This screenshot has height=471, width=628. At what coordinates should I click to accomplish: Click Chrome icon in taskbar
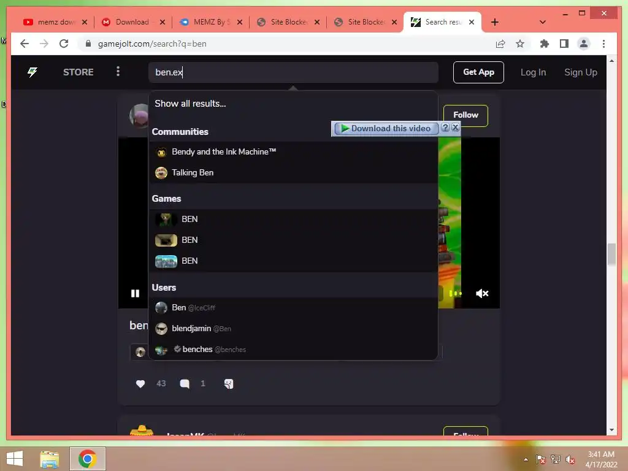coord(87,459)
